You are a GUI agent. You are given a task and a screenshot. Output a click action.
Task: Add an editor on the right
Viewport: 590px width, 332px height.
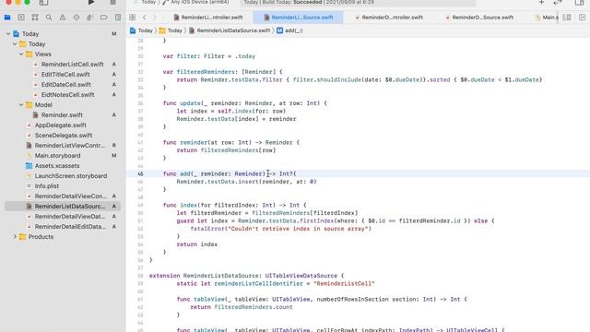582,18
